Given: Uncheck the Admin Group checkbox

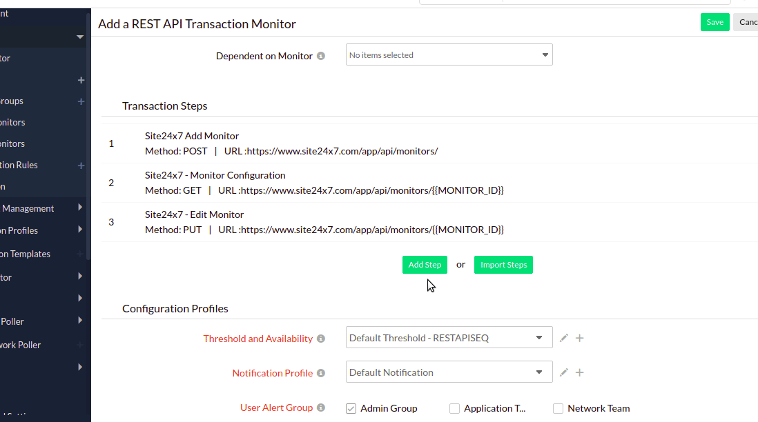Looking at the screenshot, I should click(x=351, y=408).
